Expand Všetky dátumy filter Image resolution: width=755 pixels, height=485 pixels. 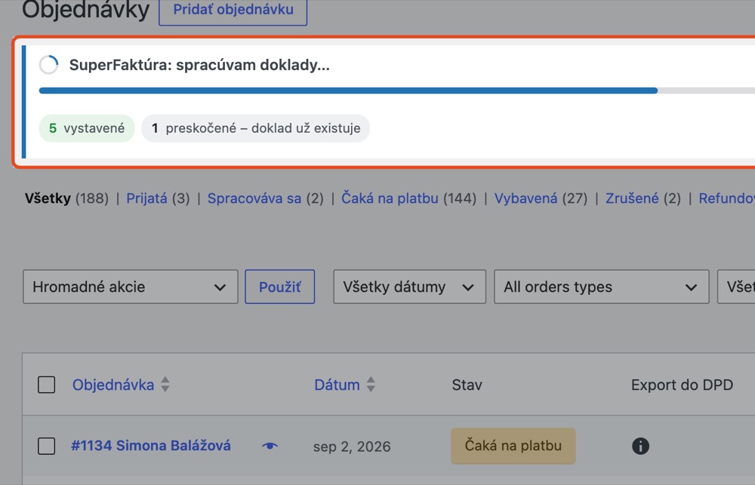click(409, 287)
